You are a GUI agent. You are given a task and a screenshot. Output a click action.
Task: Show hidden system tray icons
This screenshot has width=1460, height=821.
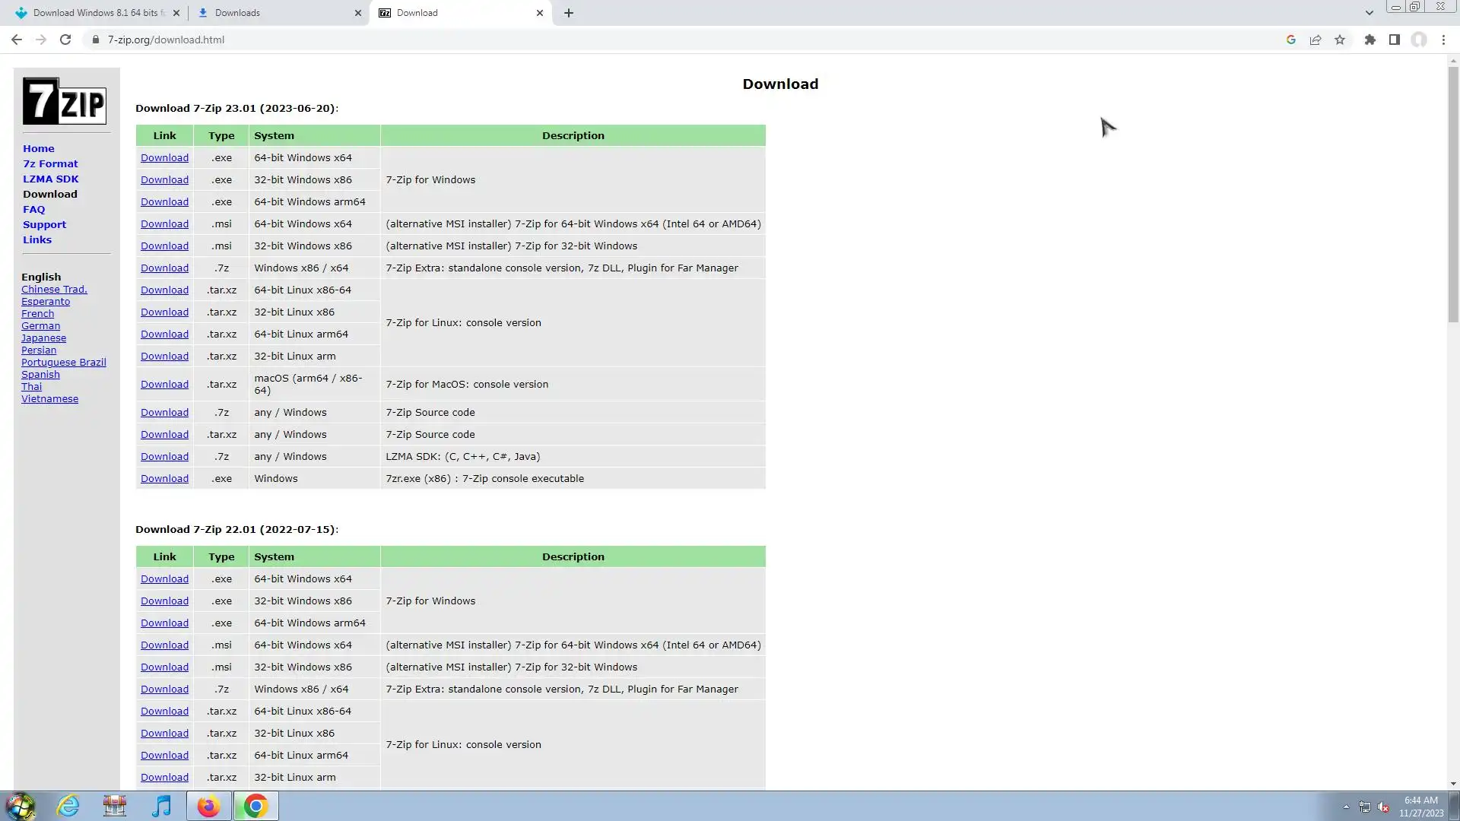click(1346, 807)
